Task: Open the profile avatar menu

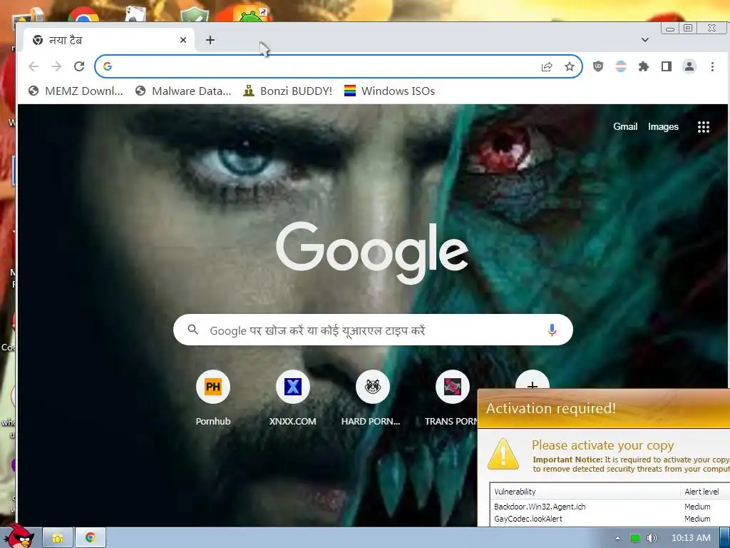Action: click(689, 66)
